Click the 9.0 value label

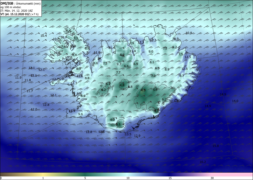[151, 52]
